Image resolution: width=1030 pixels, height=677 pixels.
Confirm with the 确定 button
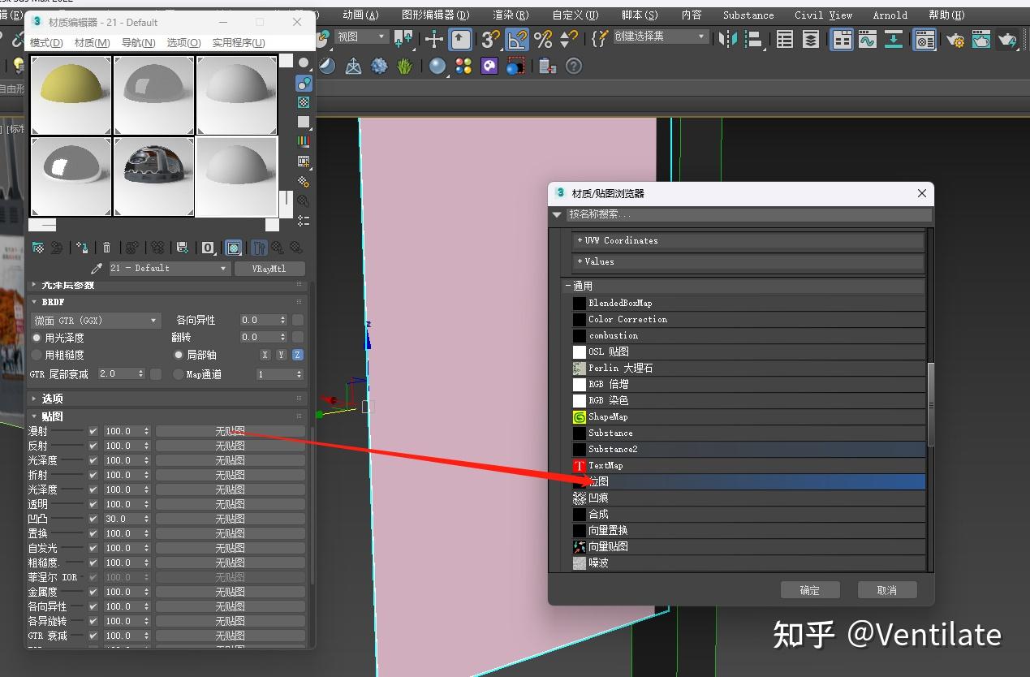(809, 590)
